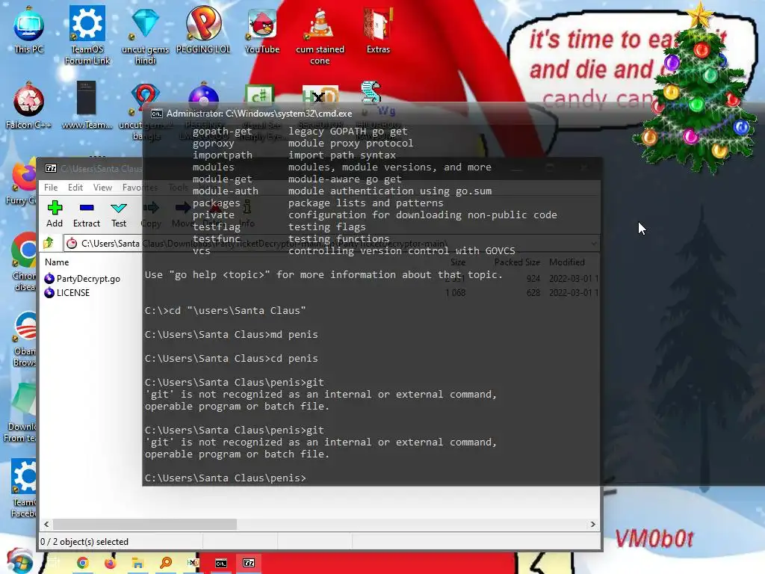Click the 'module-auth' help topic text
This screenshot has height=574, width=765.
[x=226, y=191]
